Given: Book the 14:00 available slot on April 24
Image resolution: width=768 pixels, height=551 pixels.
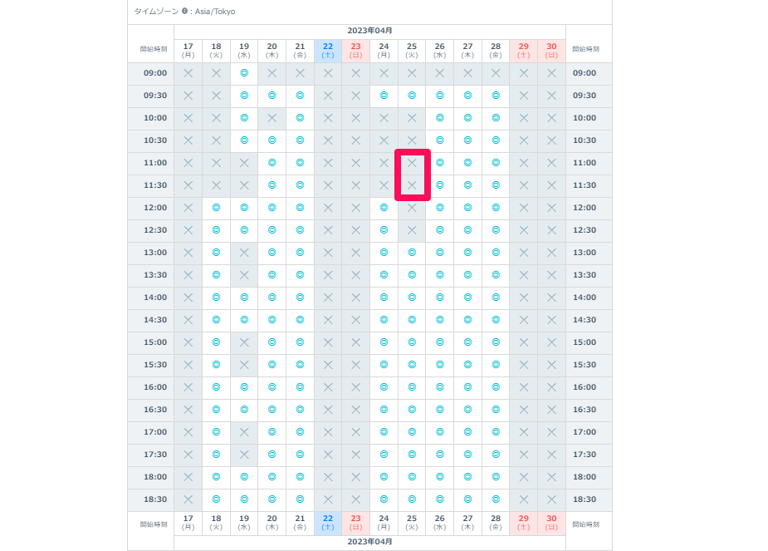Looking at the screenshot, I should (384, 298).
